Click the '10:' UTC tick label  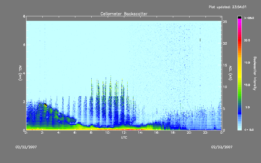point(108,133)
